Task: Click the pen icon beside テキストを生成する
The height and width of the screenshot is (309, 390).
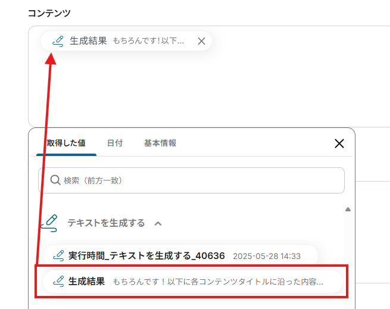Action: click(49, 223)
